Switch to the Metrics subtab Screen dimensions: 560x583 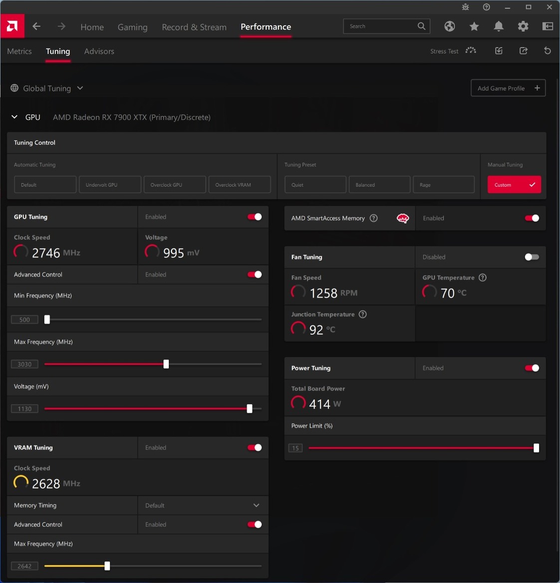tap(19, 51)
